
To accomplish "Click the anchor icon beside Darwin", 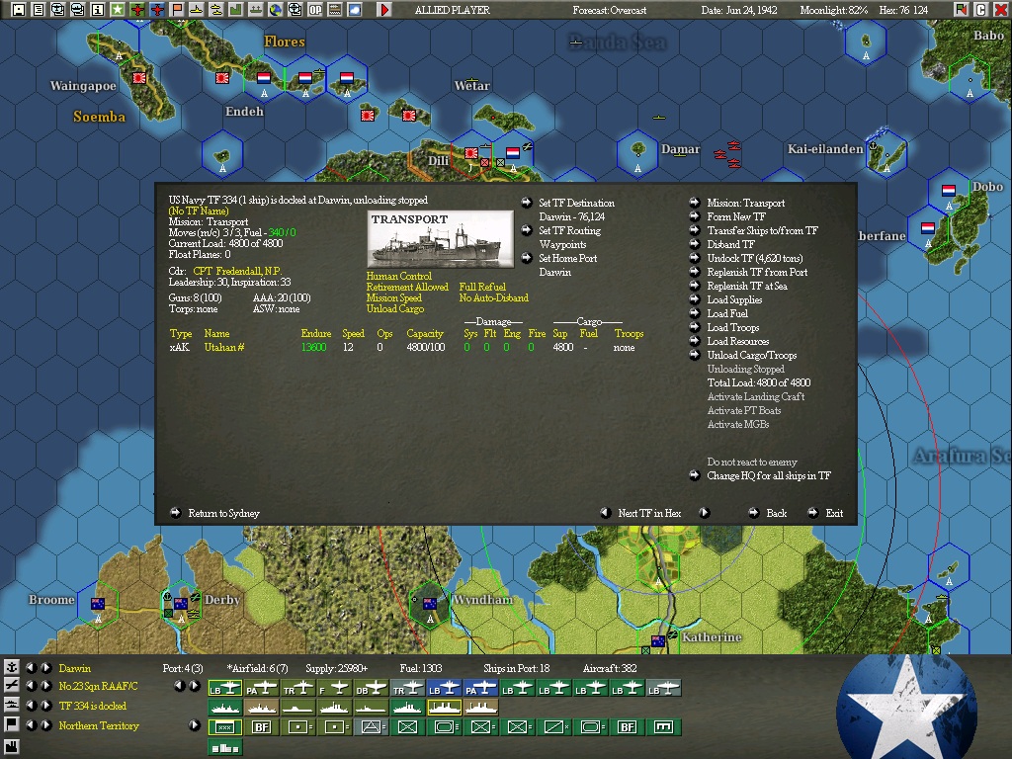I will pyautogui.click(x=11, y=667).
